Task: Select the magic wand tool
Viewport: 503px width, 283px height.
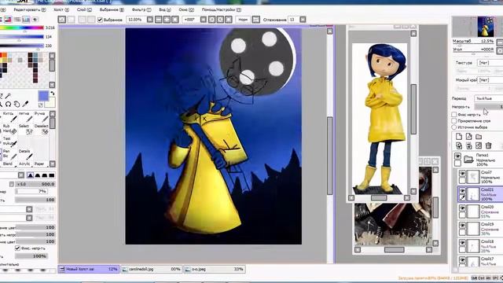Action: [x=9, y=96]
